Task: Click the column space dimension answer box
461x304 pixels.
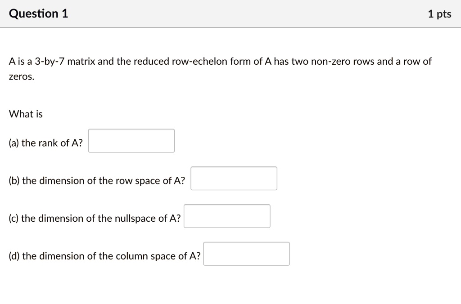Action: (x=246, y=254)
